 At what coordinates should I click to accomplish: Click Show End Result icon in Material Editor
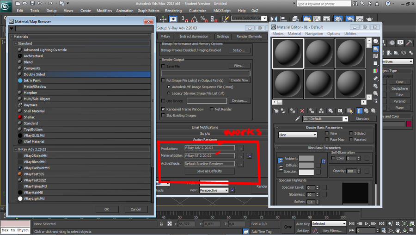coord(359,111)
